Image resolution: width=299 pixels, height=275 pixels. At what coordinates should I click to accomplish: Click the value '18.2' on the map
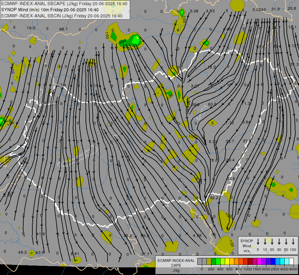point(212,67)
